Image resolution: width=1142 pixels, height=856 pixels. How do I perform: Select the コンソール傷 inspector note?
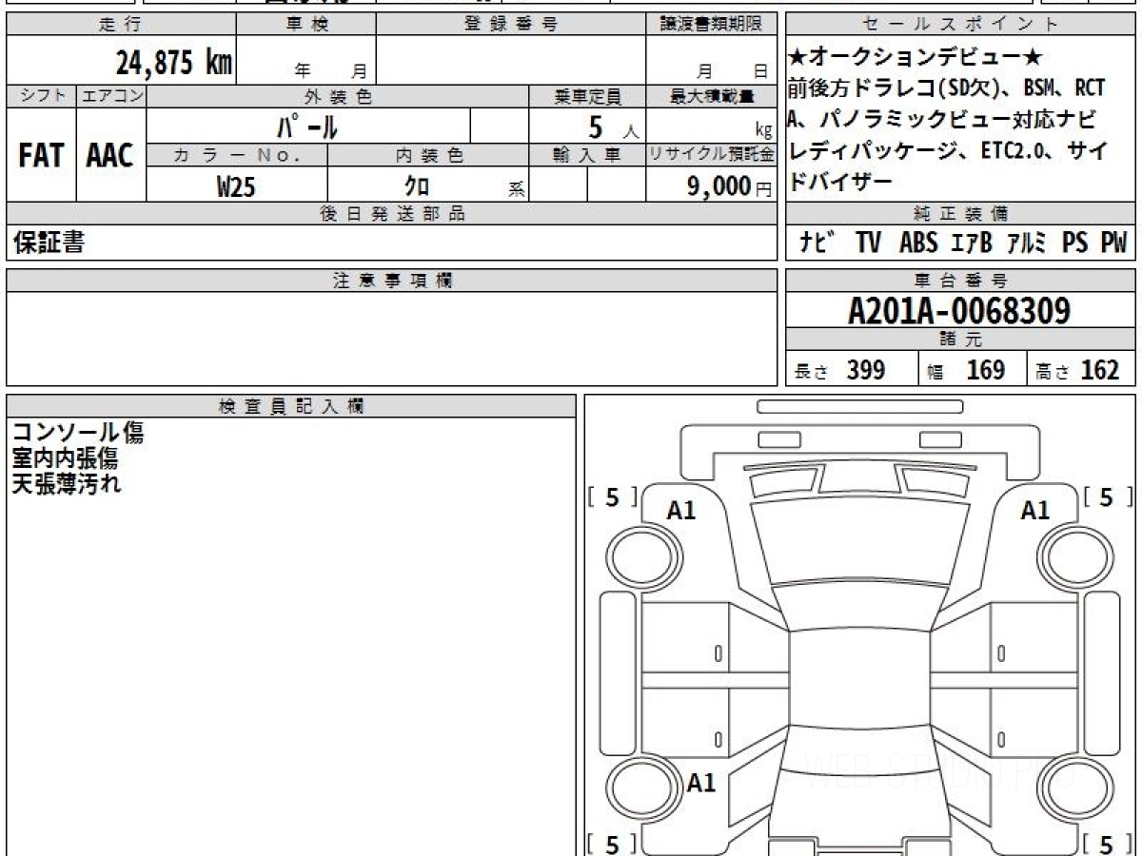click(78, 433)
